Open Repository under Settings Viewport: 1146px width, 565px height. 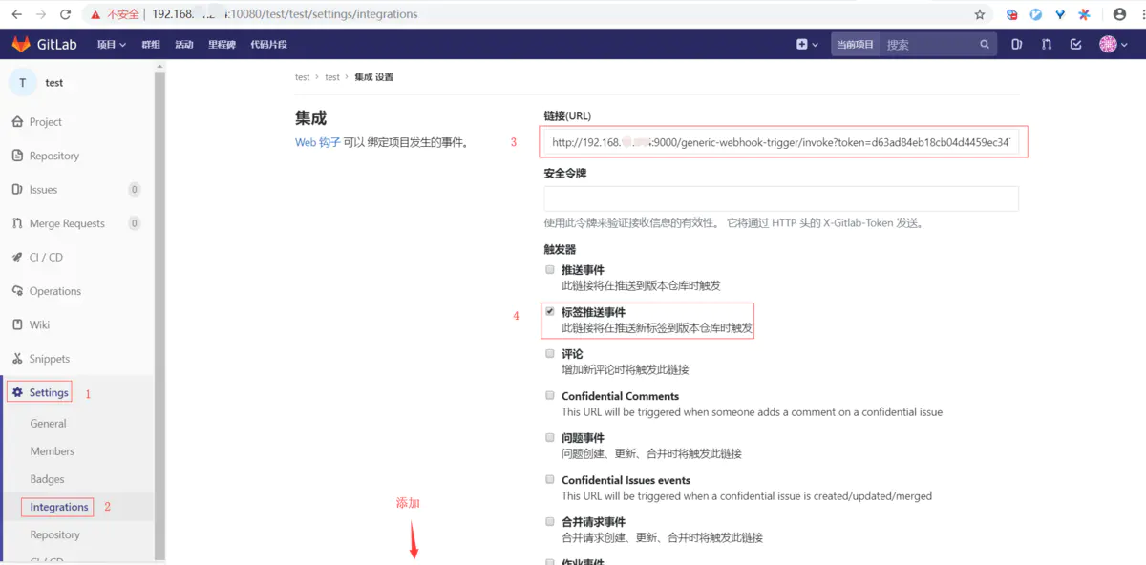[55, 534]
